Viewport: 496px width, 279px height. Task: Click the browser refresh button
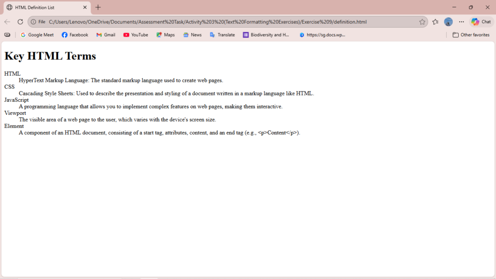pyautogui.click(x=20, y=22)
